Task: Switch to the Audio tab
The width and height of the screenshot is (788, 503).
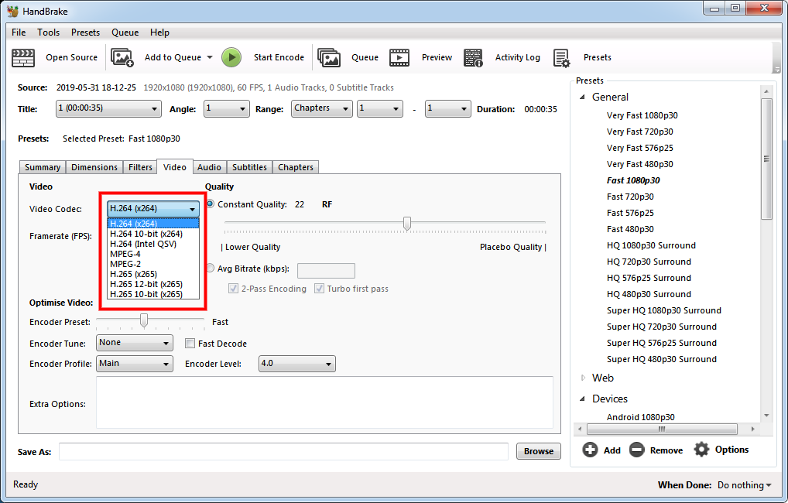Action: coord(209,167)
